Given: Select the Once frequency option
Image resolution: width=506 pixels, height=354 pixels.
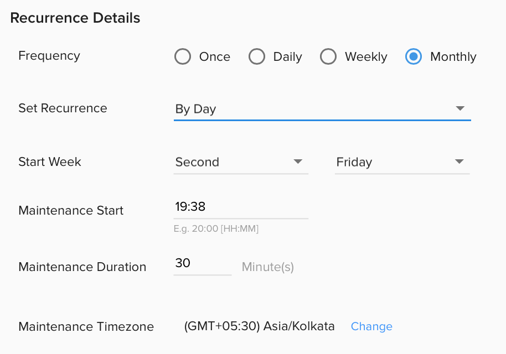Looking at the screenshot, I should click(183, 56).
